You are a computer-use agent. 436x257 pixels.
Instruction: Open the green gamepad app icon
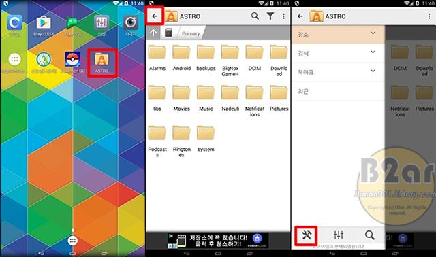tap(73, 26)
